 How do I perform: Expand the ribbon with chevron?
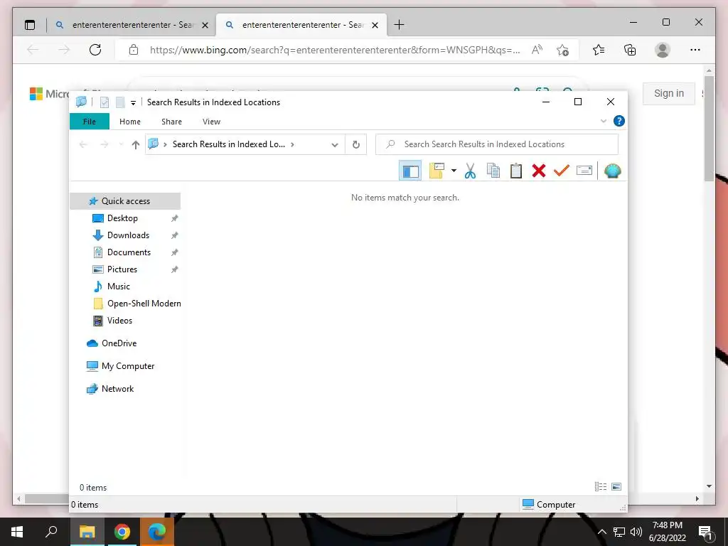604,121
